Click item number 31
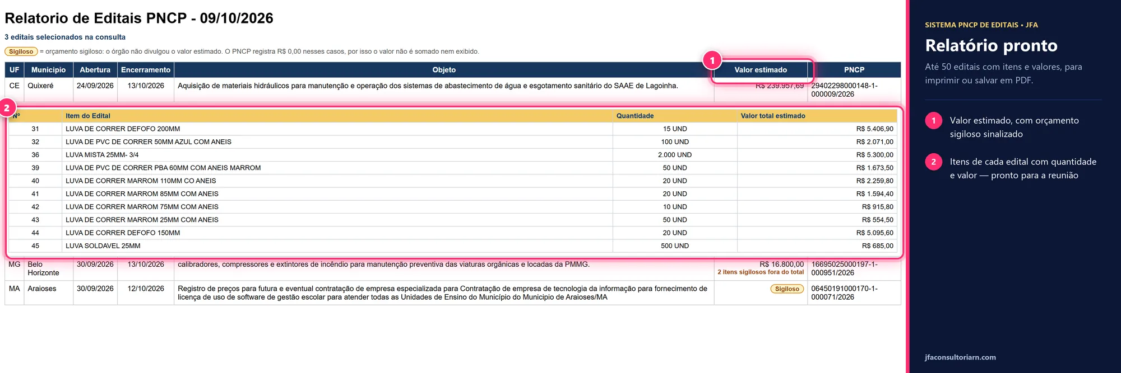This screenshot has width=1121, height=373. coord(35,129)
